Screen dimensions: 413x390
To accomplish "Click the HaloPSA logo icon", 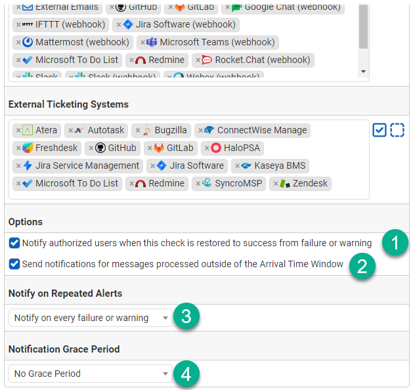I will 216,148.
